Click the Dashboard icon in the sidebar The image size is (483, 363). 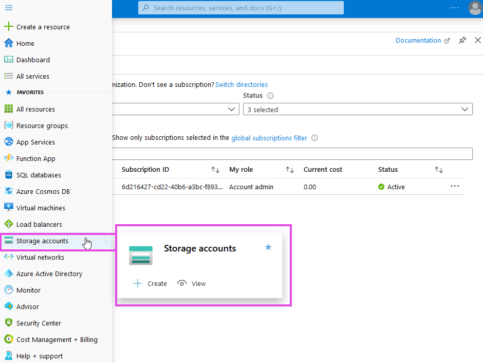pos(9,60)
